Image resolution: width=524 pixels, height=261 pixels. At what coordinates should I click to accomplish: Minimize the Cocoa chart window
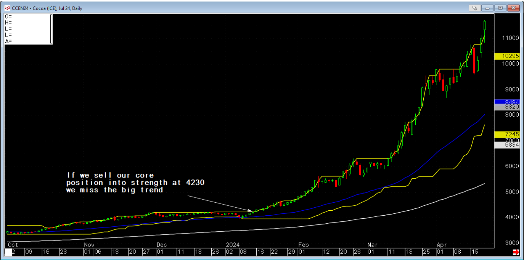(x=487, y=8)
